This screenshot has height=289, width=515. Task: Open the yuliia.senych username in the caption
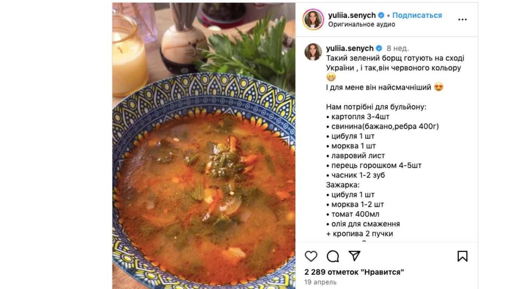349,48
